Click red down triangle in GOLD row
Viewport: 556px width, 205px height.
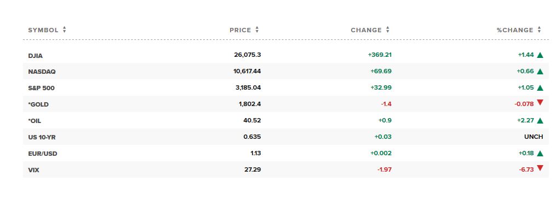(540, 103)
